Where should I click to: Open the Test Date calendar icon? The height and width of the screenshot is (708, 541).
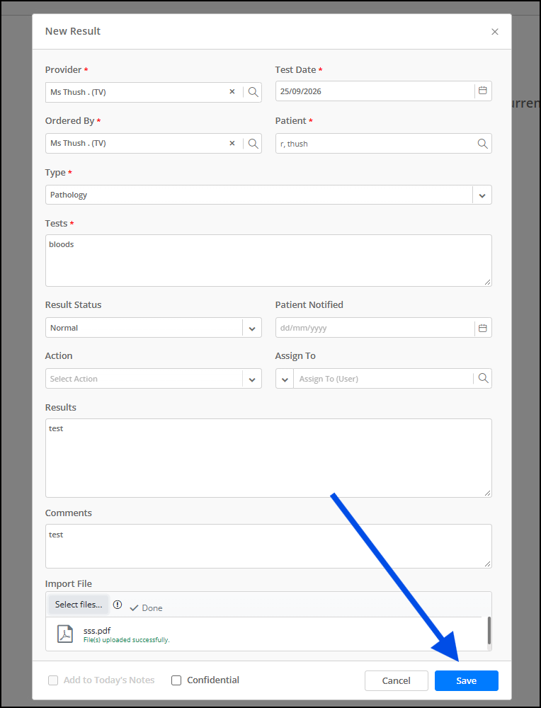pyautogui.click(x=483, y=91)
